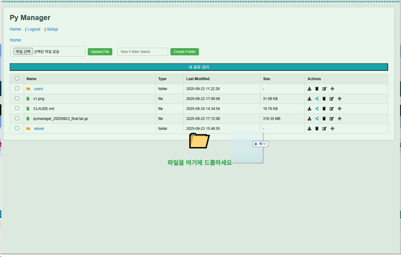
Task: Click the Create Folder button
Action: 185,52
